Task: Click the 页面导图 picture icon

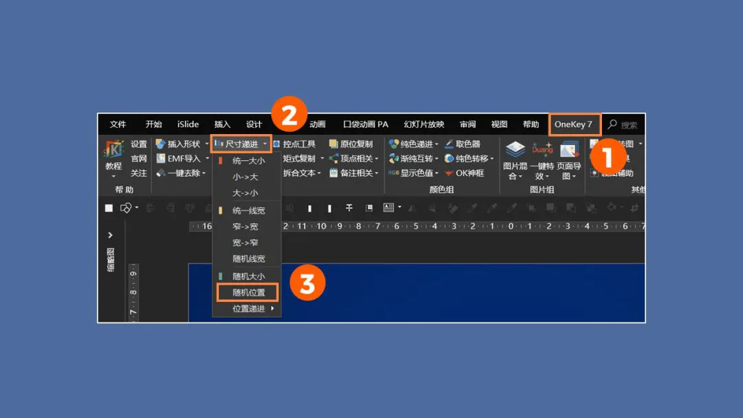Action: (569, 150)
